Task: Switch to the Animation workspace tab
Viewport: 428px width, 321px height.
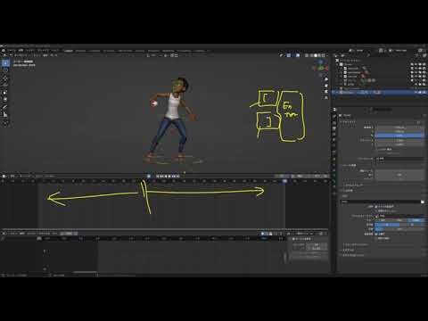Action: pos(153,51)
